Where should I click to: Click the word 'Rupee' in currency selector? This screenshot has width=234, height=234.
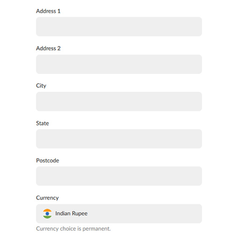point(80,214)
